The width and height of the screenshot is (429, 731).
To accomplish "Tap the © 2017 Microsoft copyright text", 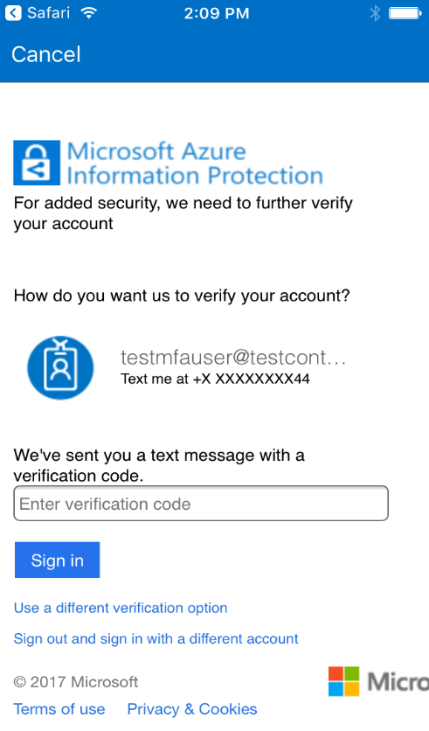I will (x=76, y=682).
